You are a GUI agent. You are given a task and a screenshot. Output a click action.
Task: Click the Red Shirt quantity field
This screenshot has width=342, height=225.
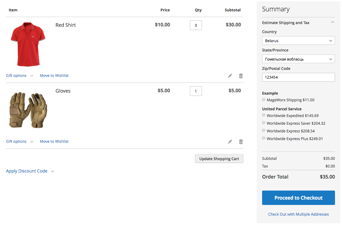[x=196, y=25]
